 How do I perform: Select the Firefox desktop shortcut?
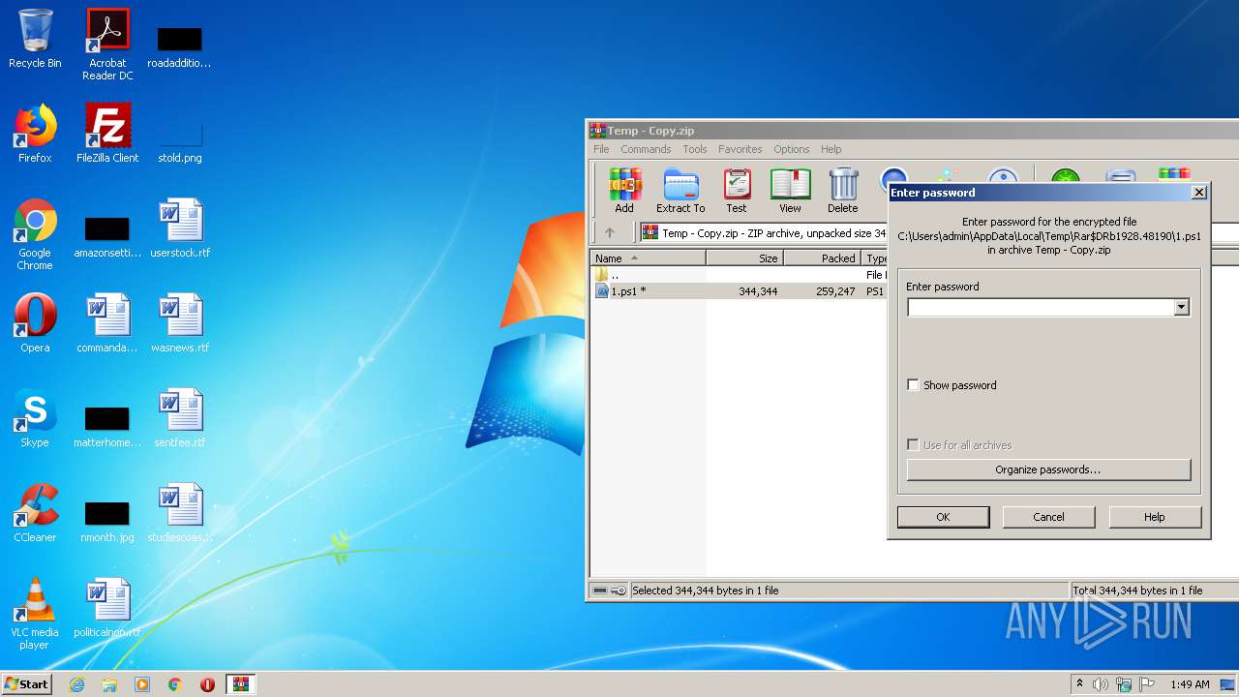click(x=35, y=134)
